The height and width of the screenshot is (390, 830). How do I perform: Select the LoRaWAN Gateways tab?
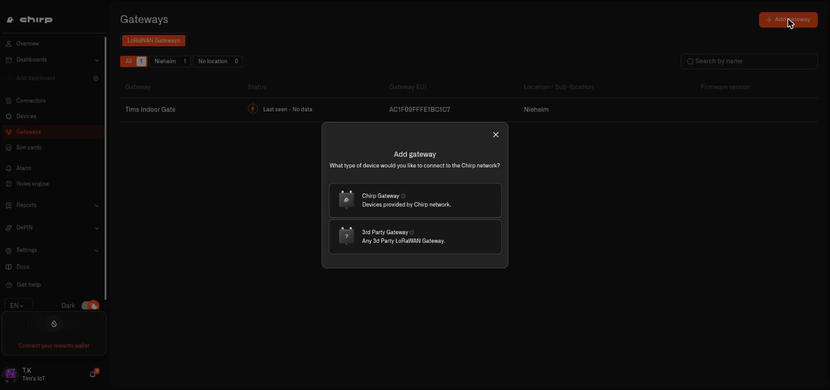pyautogui.click(x=154, y=40)
